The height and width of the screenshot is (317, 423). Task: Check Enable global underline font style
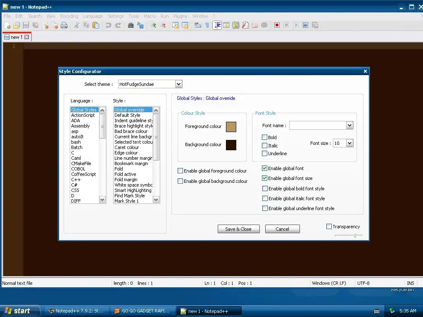[x=265, y=208]
